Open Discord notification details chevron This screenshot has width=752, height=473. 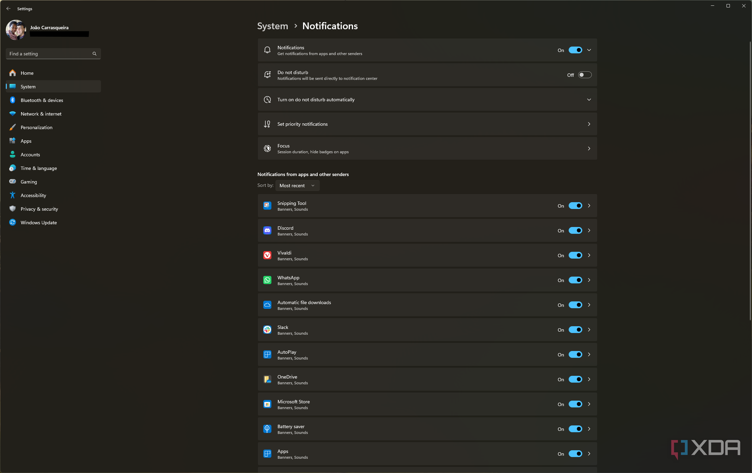pyautogui.click(x=589, y=230)
